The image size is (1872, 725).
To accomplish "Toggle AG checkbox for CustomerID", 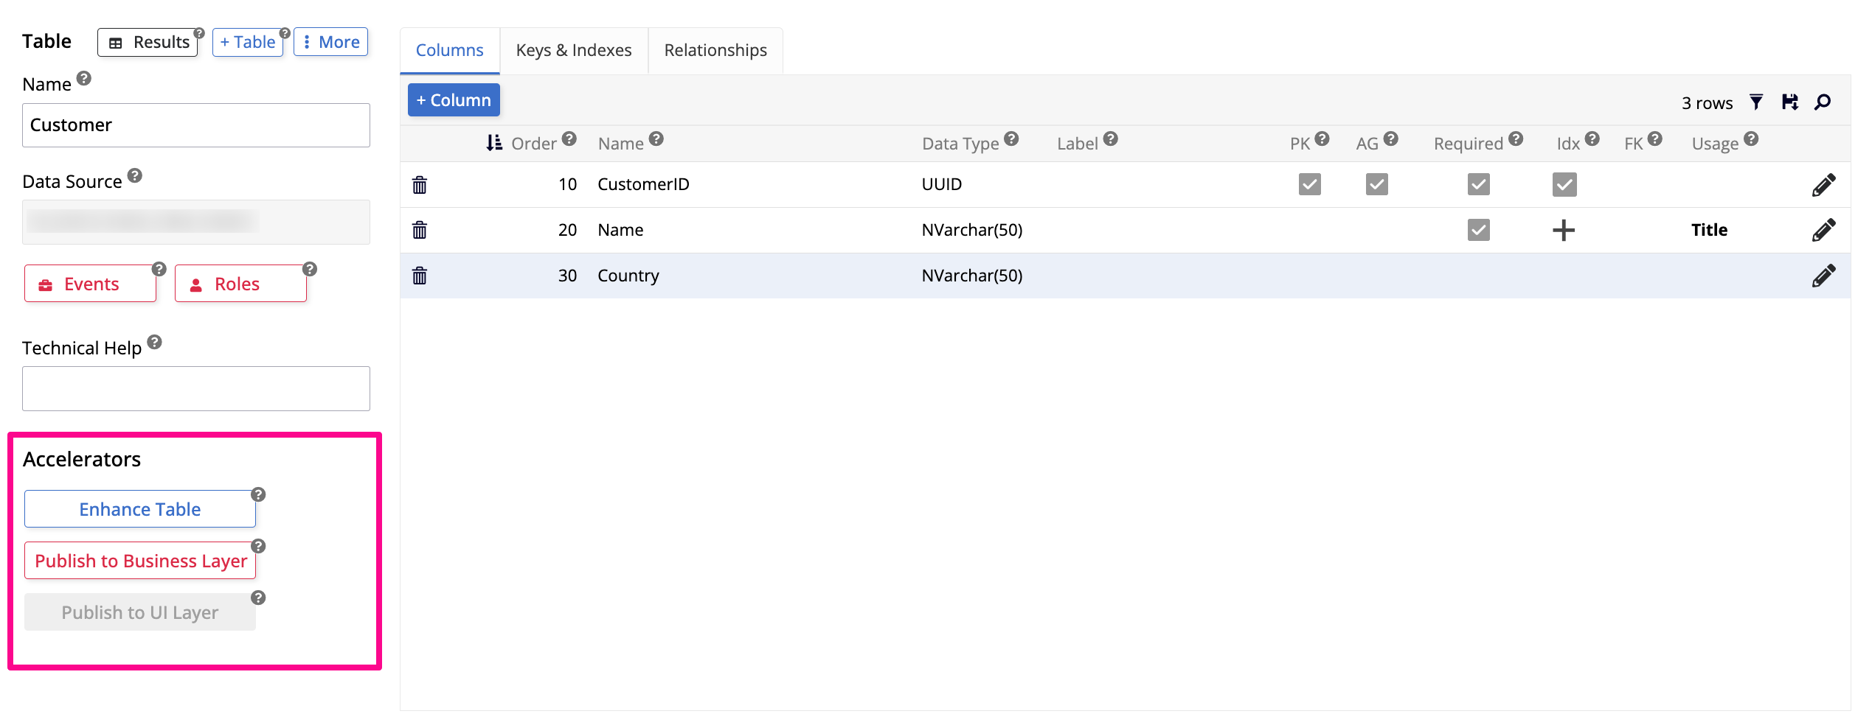I will (x=1377, y=184).
